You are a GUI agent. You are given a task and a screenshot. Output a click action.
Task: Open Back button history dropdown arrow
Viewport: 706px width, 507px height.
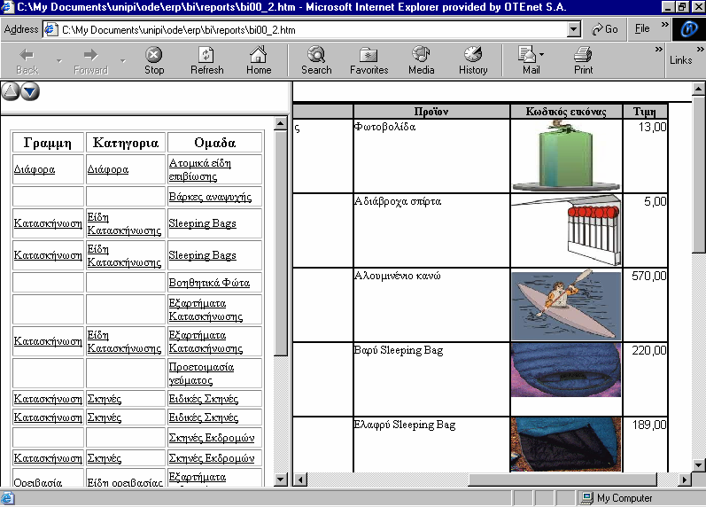coord(59,60)
